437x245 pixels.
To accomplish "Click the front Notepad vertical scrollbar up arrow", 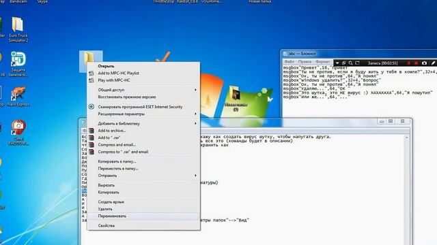I will (x=407, y=137).
